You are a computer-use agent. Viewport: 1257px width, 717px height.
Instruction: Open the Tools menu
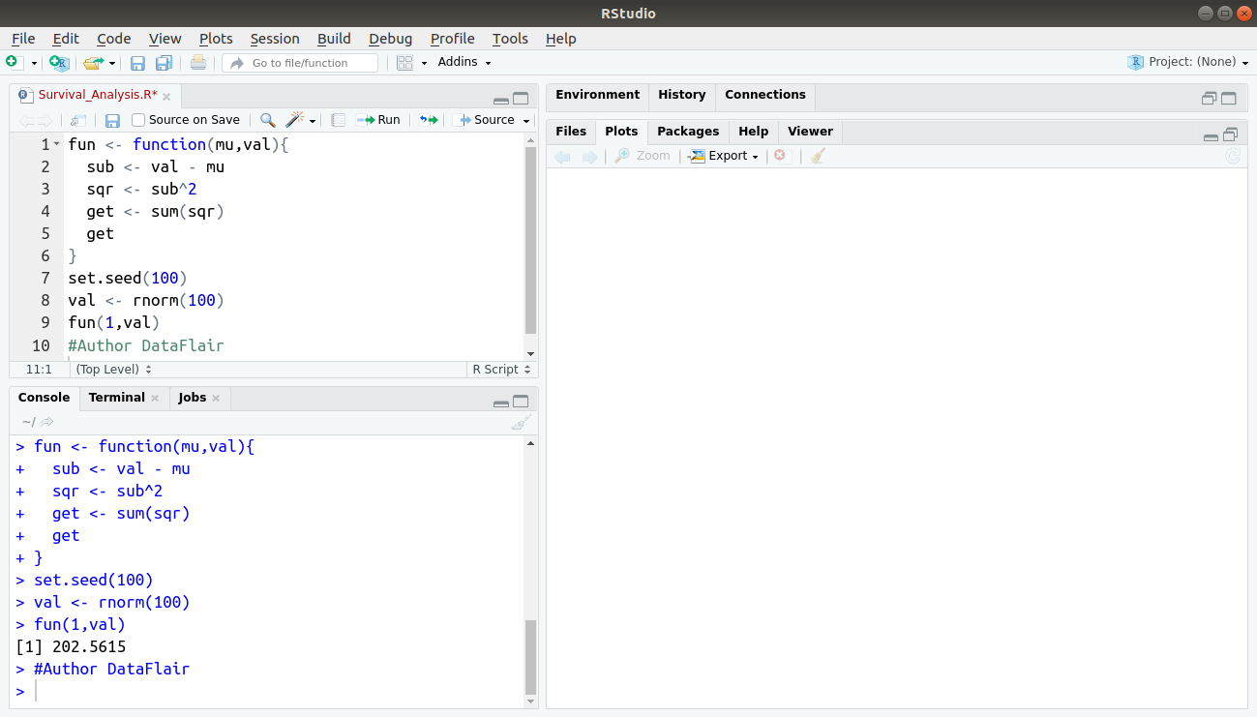pos(510,39)
